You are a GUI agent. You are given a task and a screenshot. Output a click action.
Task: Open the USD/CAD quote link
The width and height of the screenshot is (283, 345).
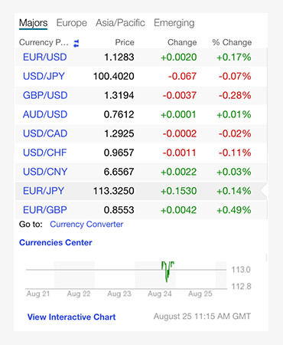(x=45, y=133)
